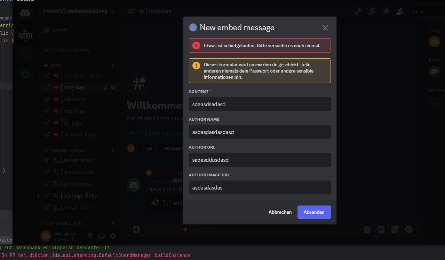Image resolution: width=445 pixels, height=260 pixels.
Task: Open EVARIOO Webentwicklung server dropdown
Action: click(x=79, y=11)
